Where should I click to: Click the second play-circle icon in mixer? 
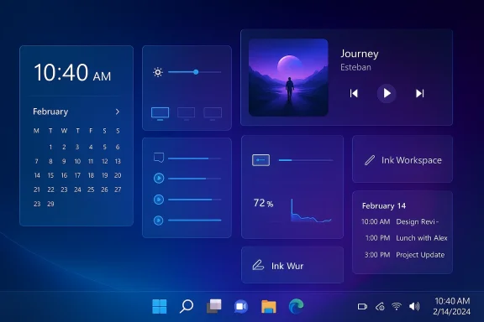(159, 200)
